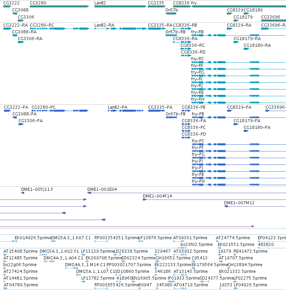The width and height of the screenshot is (286, 290).
Task: Click EST label DMG4A3_1.M14.C1
Action: [85, 265]
